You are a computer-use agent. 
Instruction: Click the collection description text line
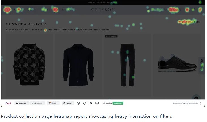coord(58,30)
